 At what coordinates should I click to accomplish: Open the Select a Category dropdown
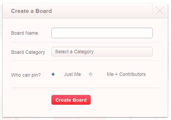point(102,52)
